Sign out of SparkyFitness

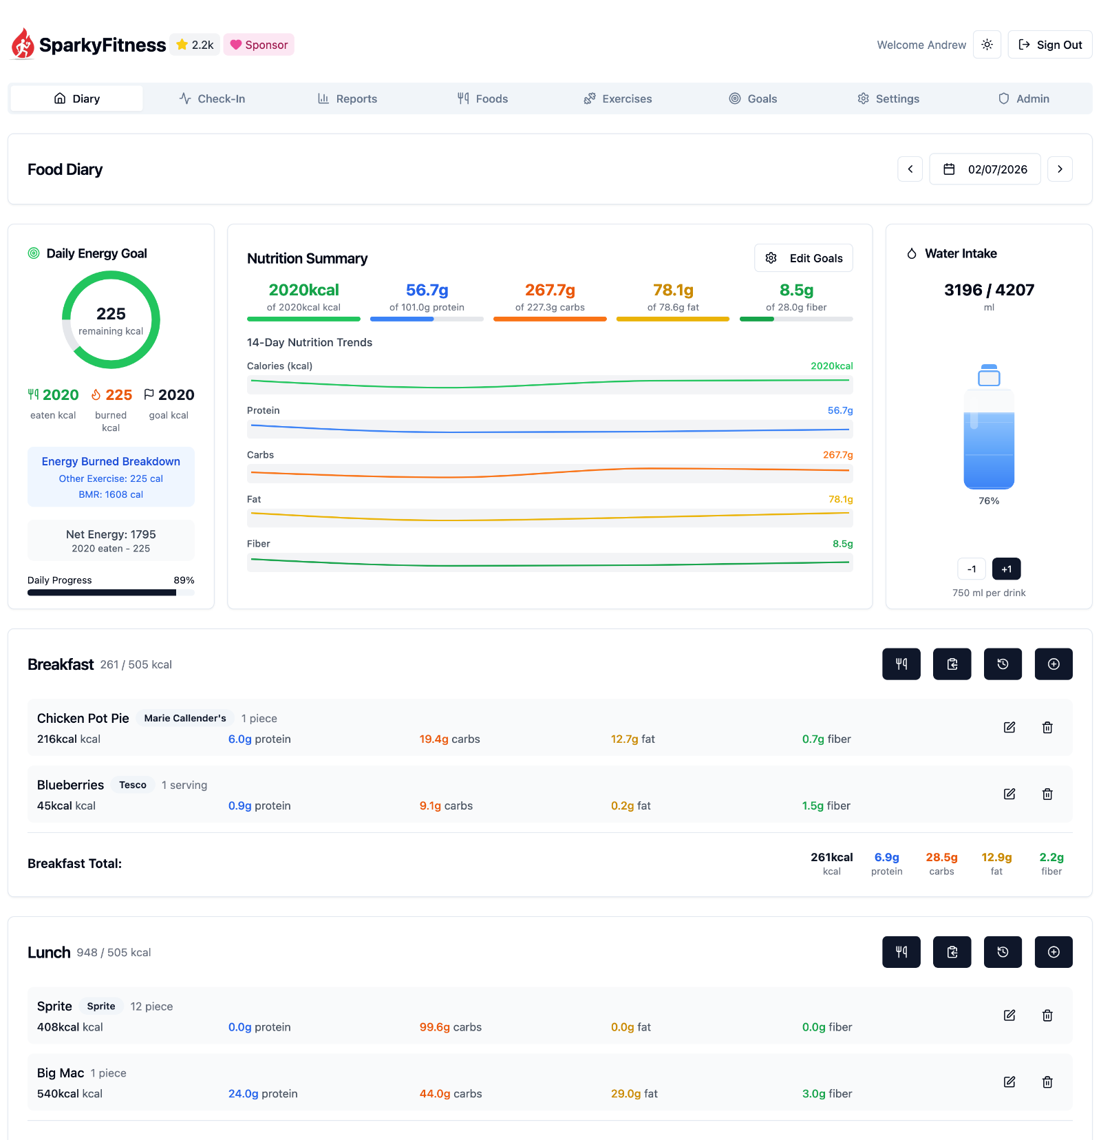pyautogui.click(x=1049, y=44)
